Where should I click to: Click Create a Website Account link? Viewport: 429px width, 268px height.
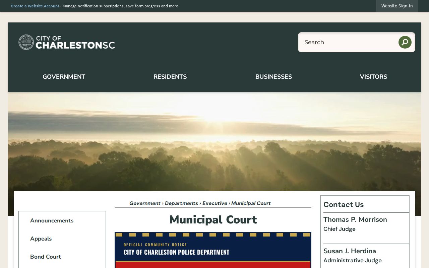click(35, 6)
